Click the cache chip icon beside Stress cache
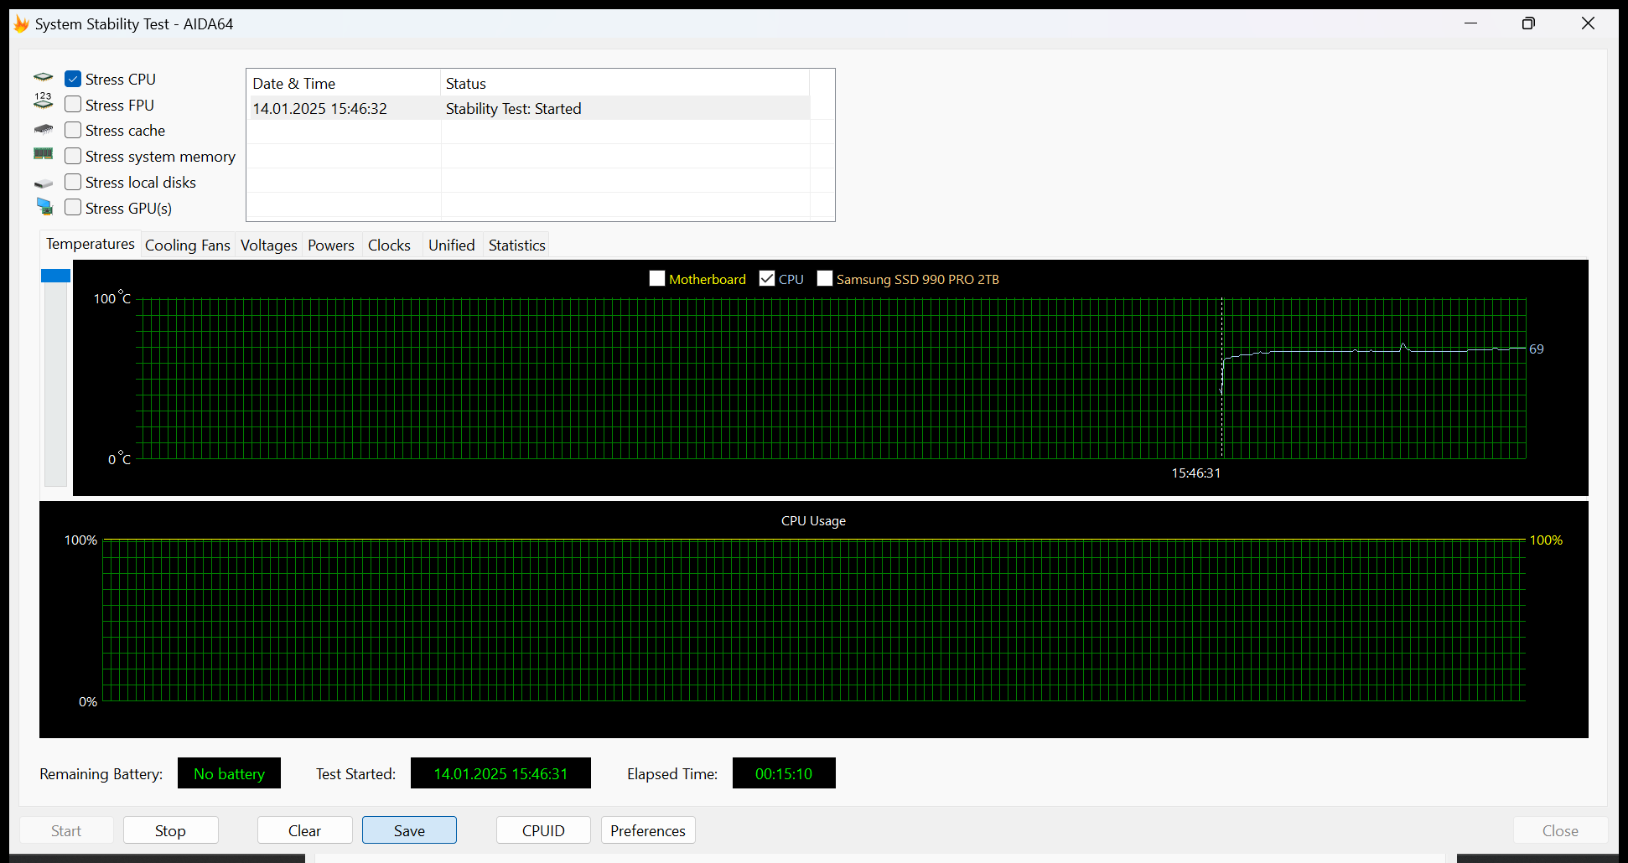1628x863 pixels. pyautogui.click(x=44, y=129)
